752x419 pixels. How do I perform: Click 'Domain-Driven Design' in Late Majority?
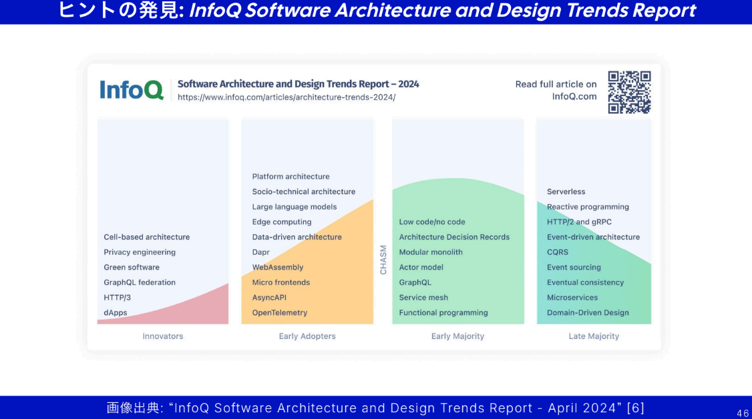pyautogui.click(x=588, y=313)
